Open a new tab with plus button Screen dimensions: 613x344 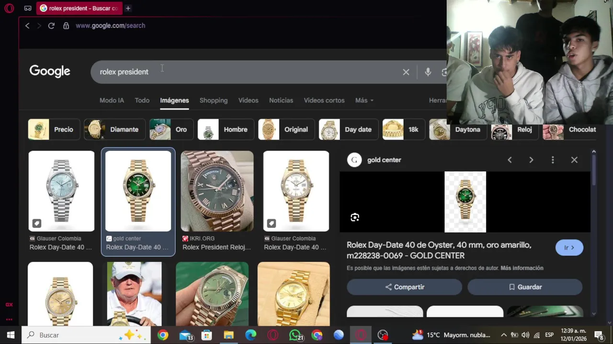tap(128, 8)
